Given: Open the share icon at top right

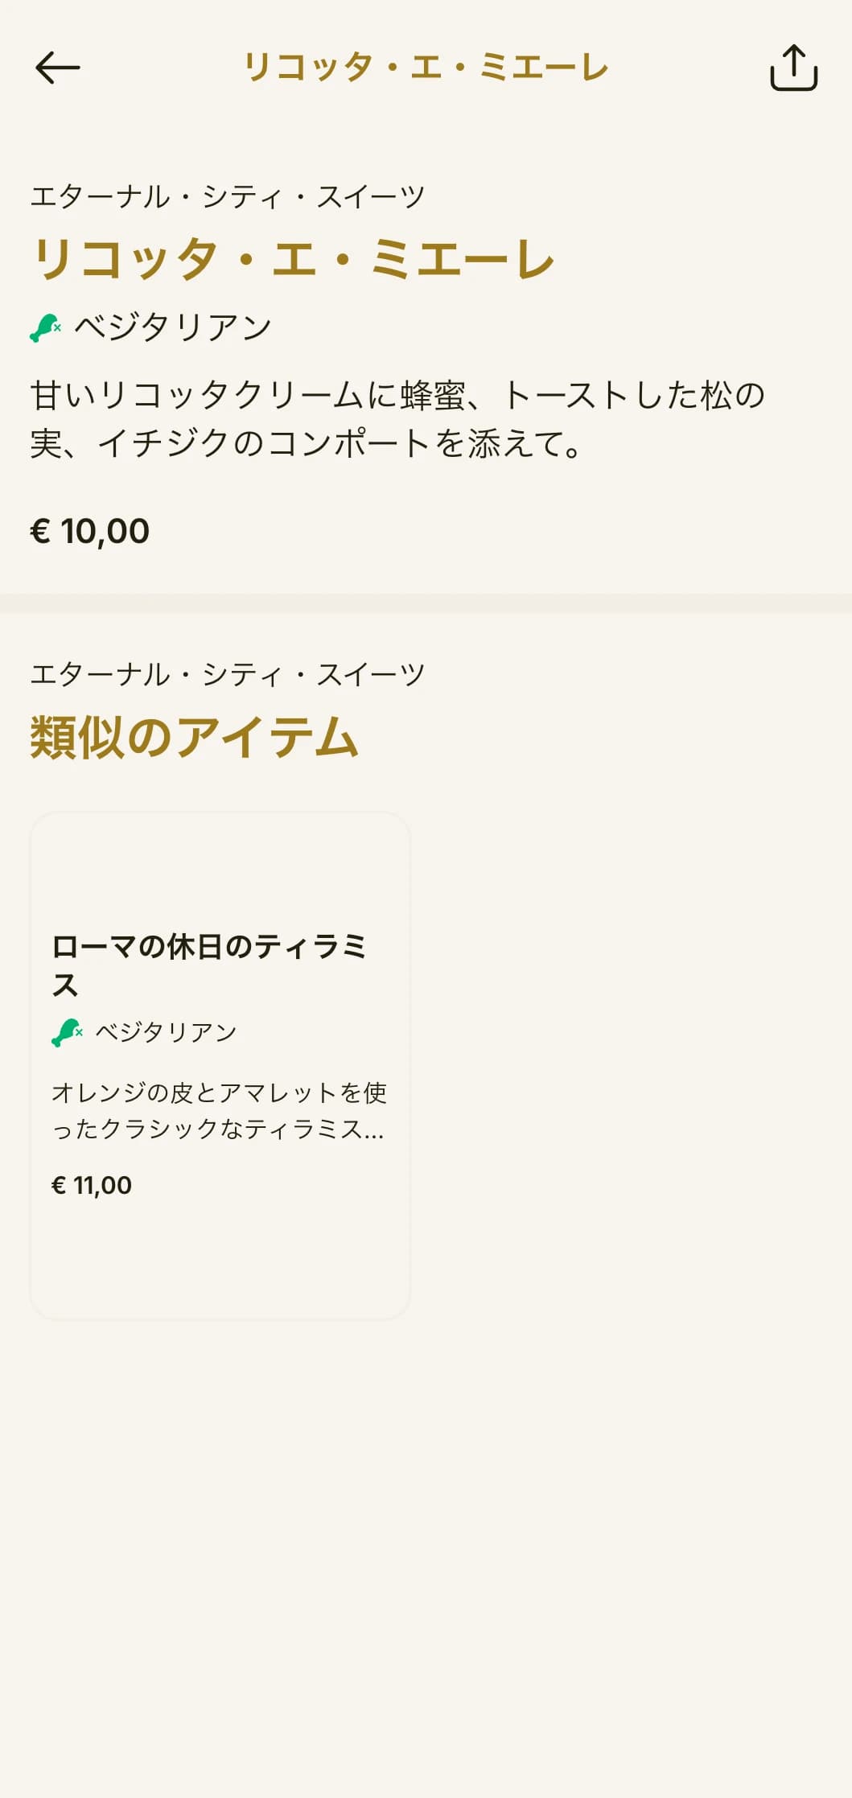Looking at the screenshot, I should (793, 68).
